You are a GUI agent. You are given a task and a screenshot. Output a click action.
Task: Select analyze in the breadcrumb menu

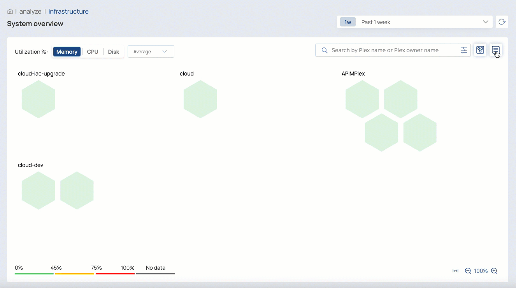tap(30, 11)
